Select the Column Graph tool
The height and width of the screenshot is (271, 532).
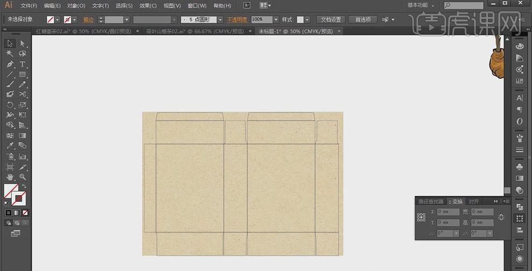(23, 156)
